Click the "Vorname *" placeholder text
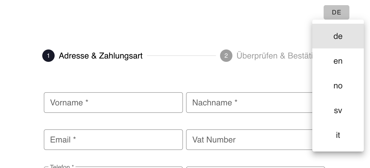 69,103
